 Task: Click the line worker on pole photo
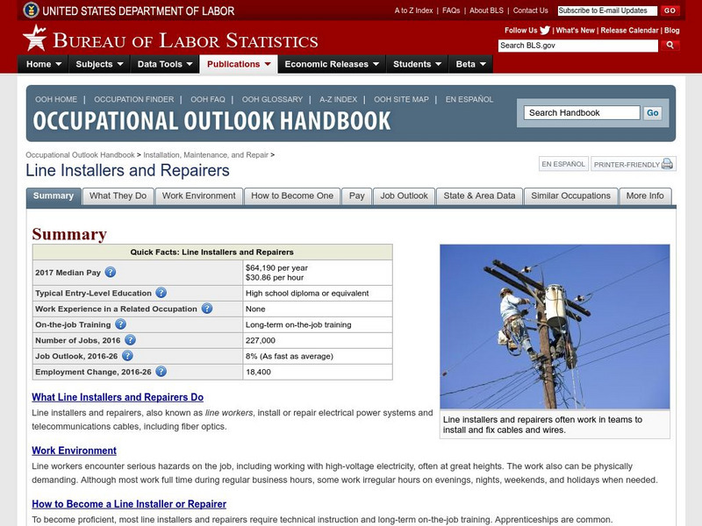pos(555,326)
